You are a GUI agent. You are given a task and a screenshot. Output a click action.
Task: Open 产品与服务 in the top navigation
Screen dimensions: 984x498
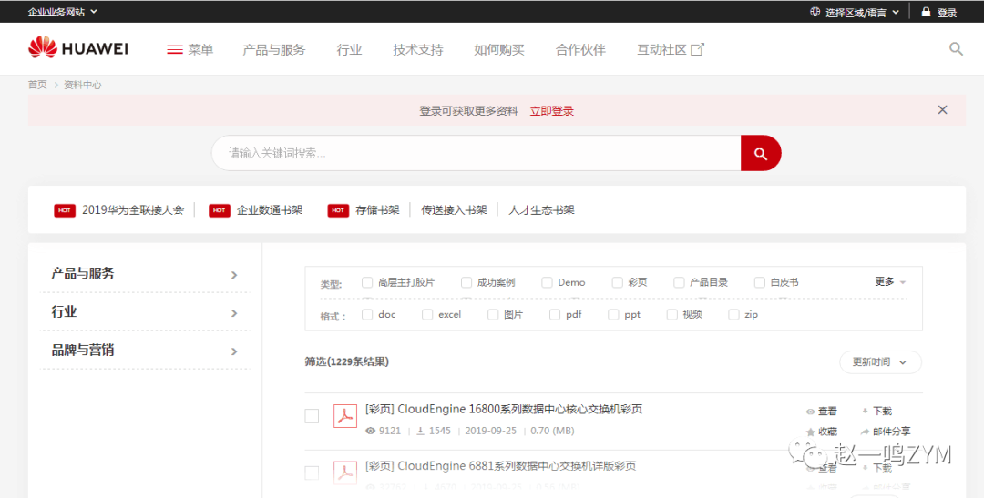click(x=273, y=49)
